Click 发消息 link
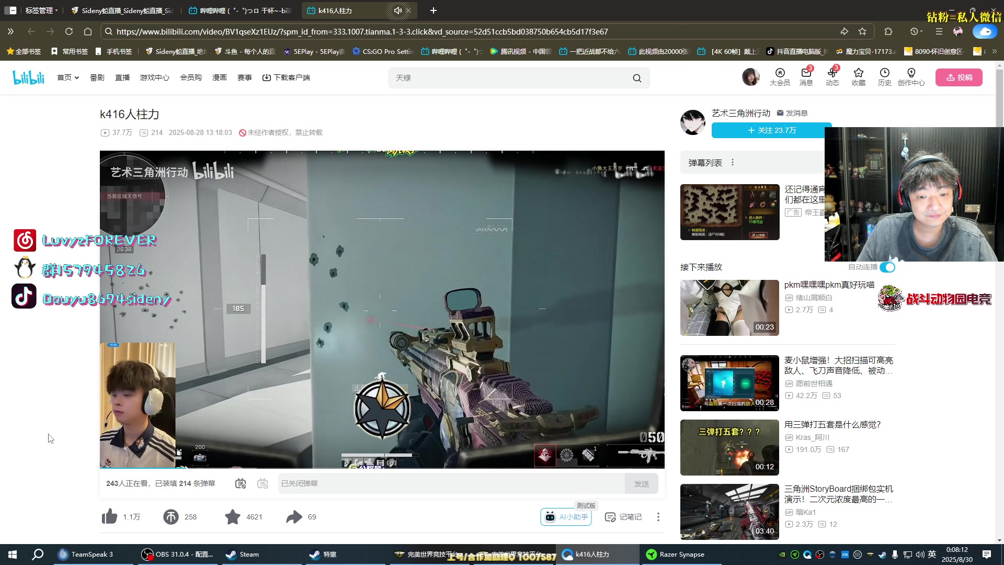 pos(792,113)
